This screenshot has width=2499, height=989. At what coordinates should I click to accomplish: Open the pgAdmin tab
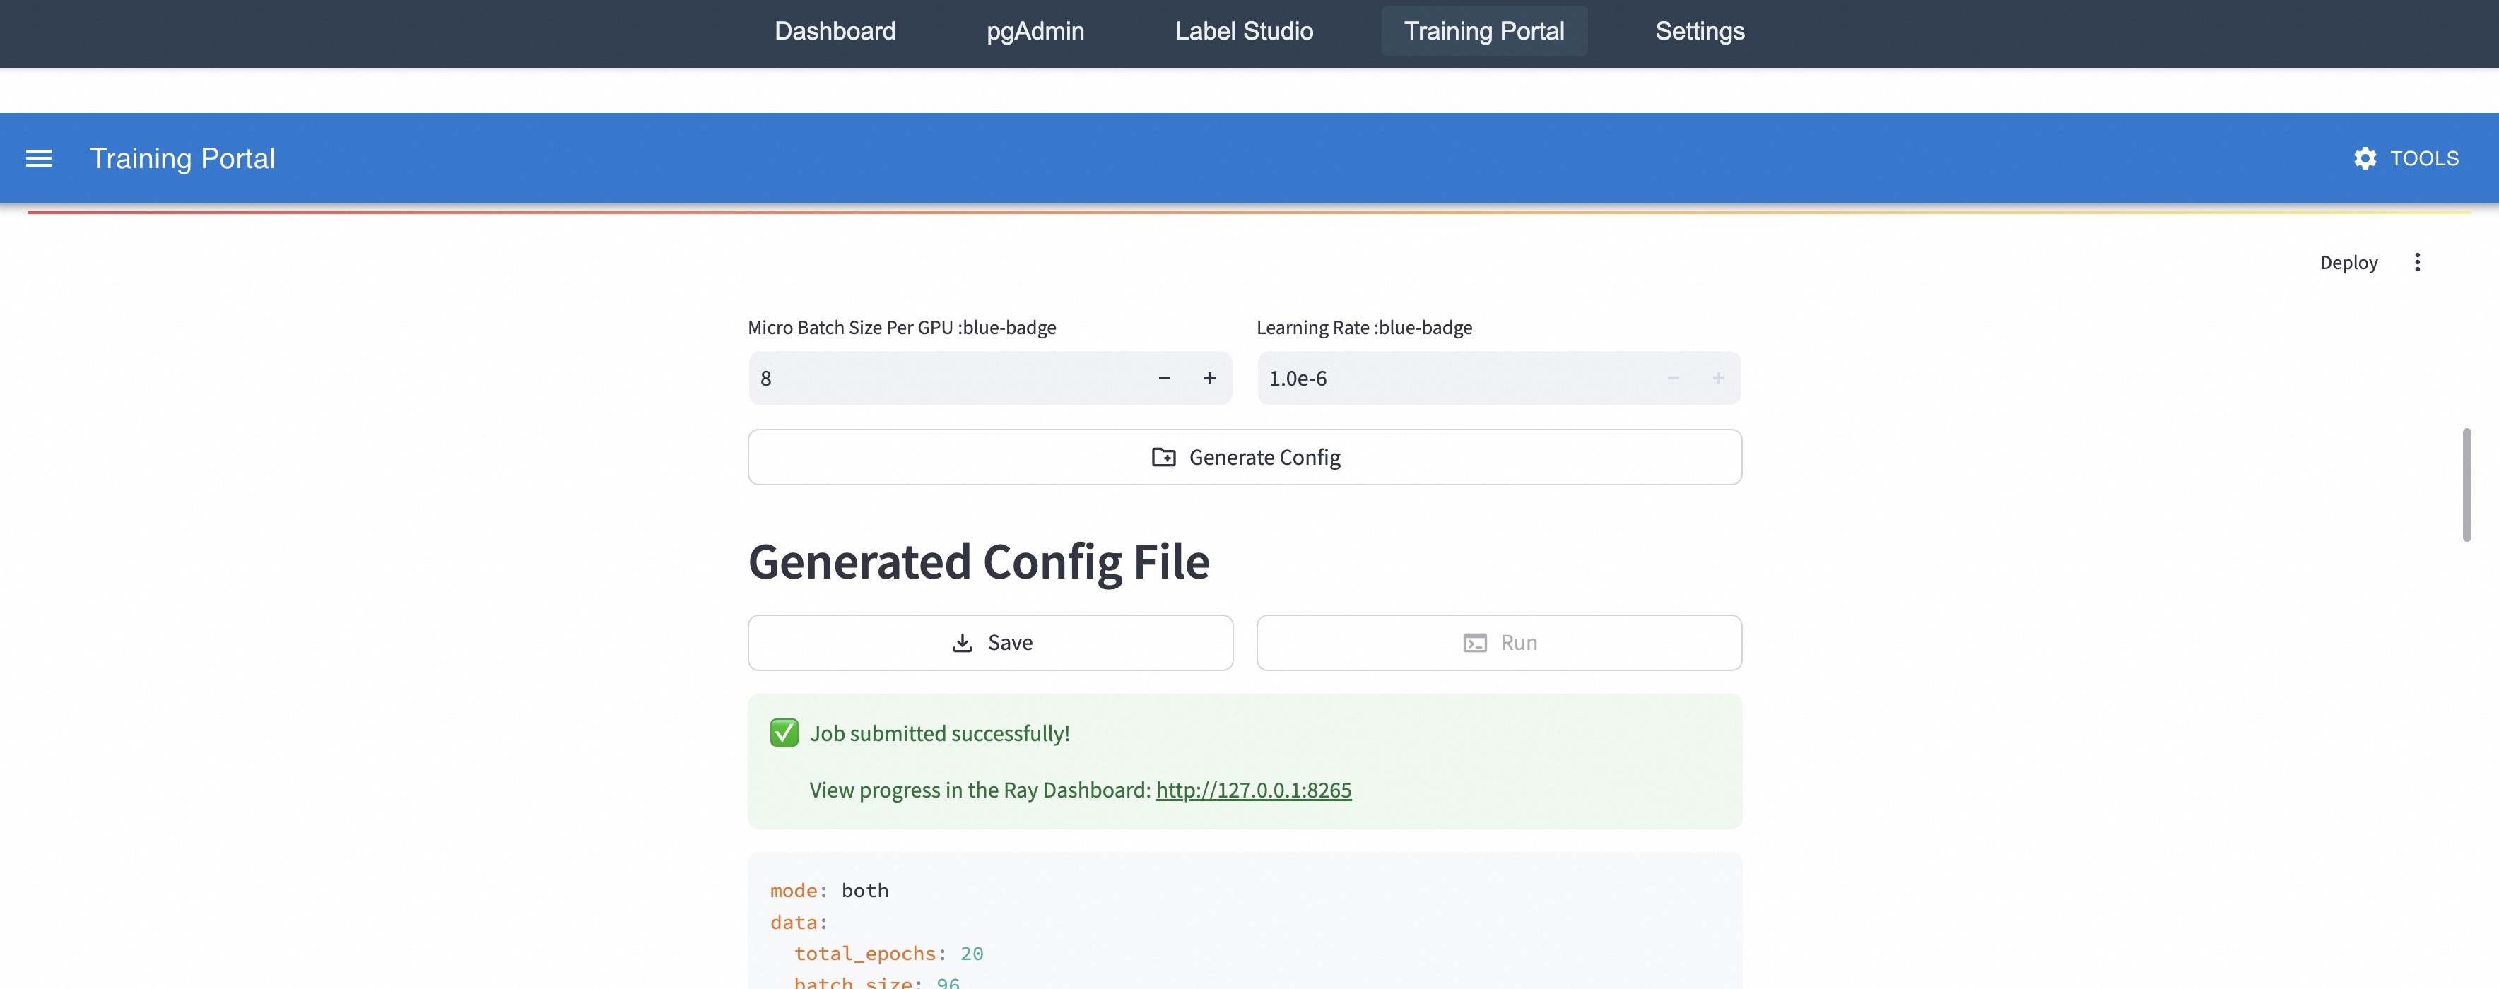pyautogui.click(x=1035, y=31)
